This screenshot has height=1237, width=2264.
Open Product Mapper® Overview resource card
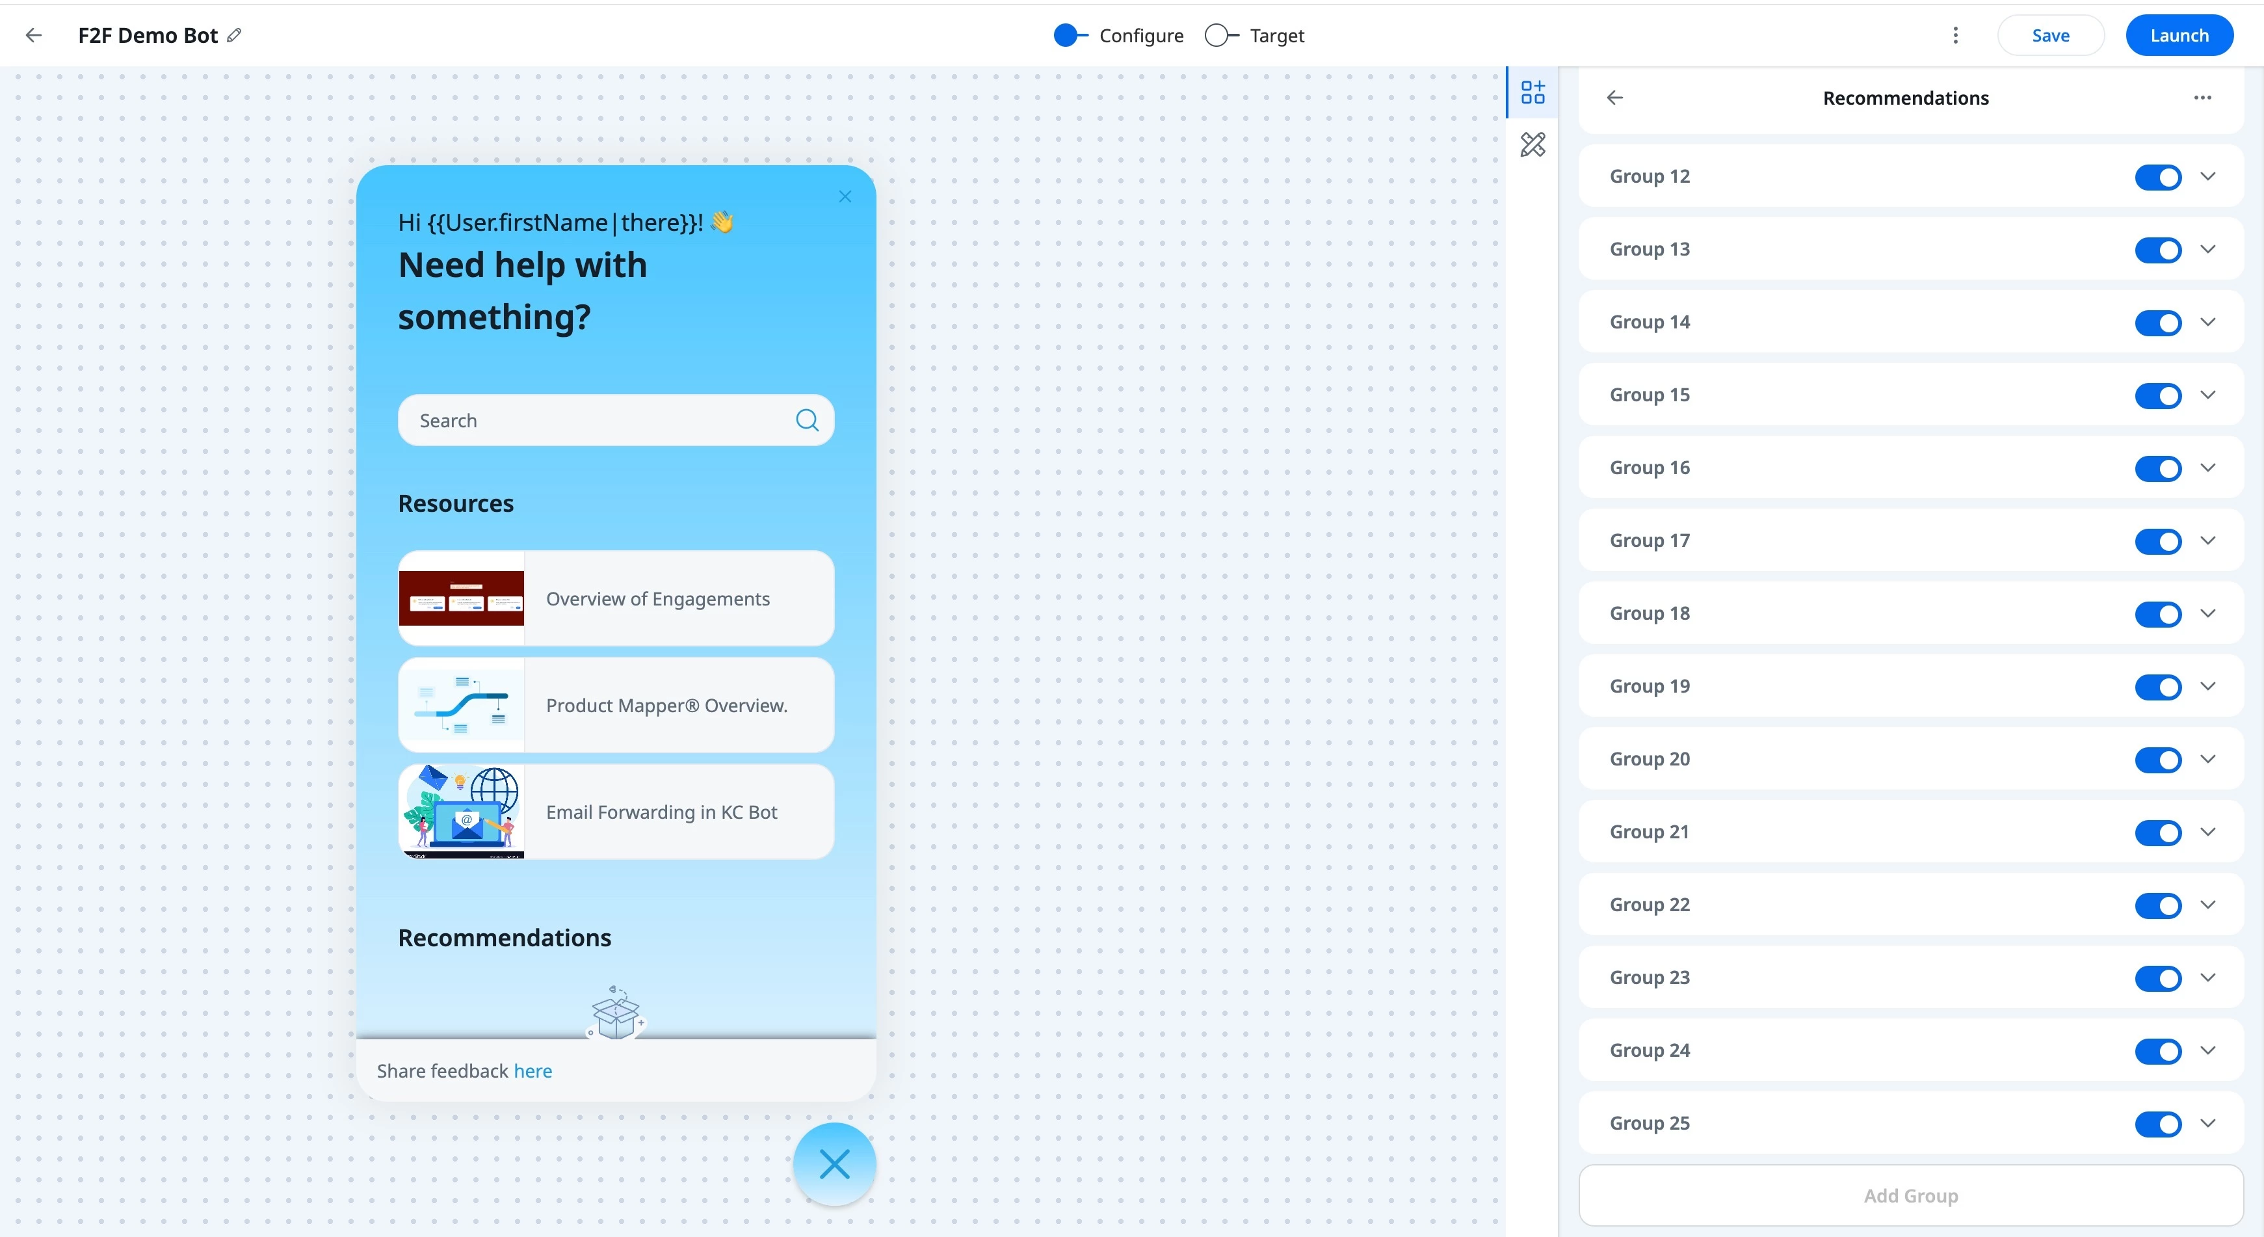615,705
